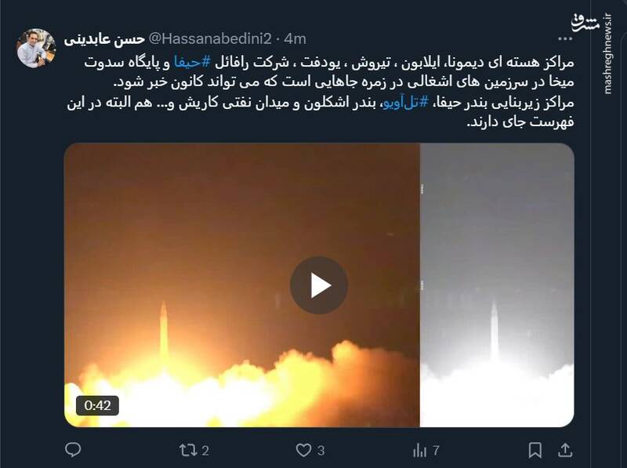Viewport: 627px width, 468px height.
Task: Click the retweet icon
Action: point(188,451)
